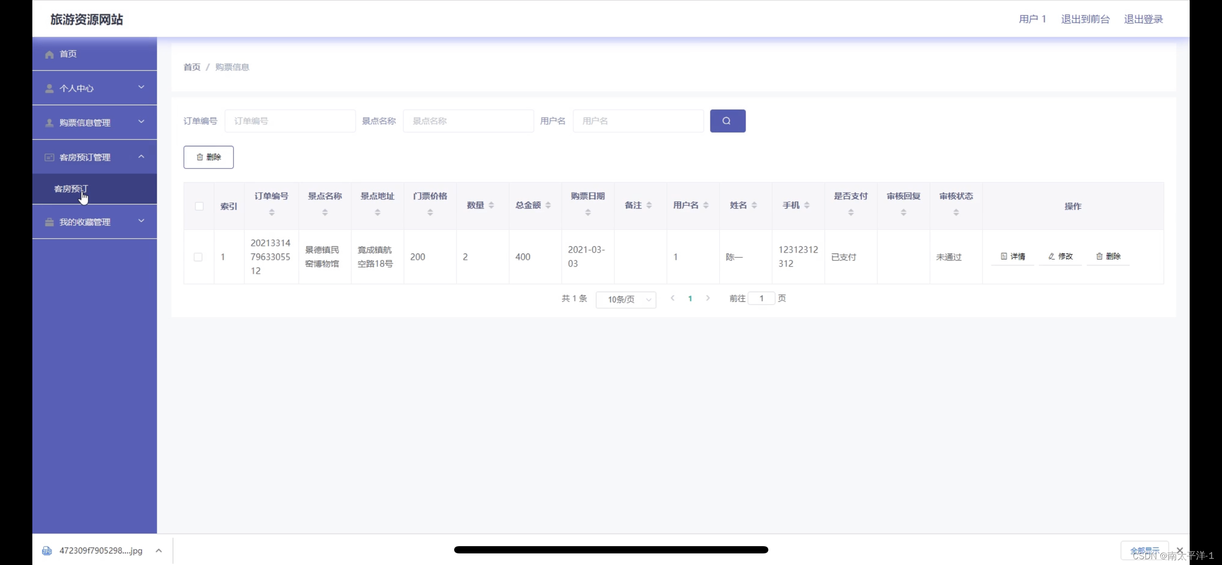
Task: Sort by 购票日期 column arrows
Action: 588,212
